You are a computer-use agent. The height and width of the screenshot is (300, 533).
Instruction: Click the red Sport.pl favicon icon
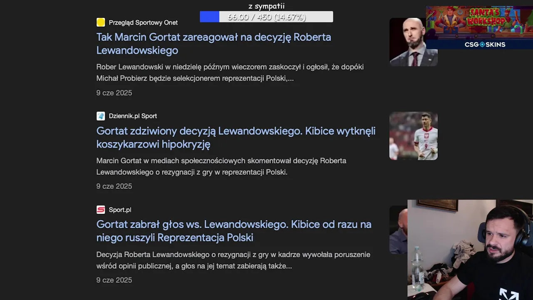(x=101, y=210)
